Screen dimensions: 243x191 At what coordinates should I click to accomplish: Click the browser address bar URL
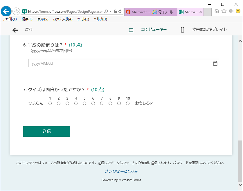tap(65, 11)
